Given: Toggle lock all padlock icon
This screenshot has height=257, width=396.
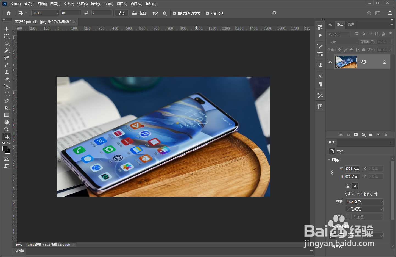Looking at the screenshot, I should [364, 50].
